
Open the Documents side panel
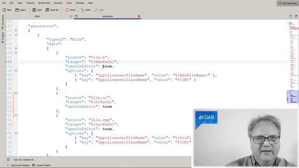coord(3,22)
